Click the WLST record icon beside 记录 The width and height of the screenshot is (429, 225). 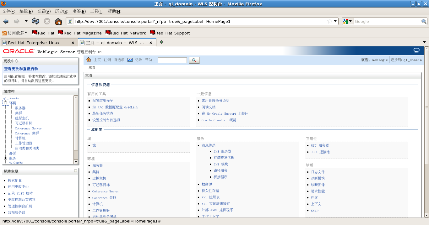[130, 60]
